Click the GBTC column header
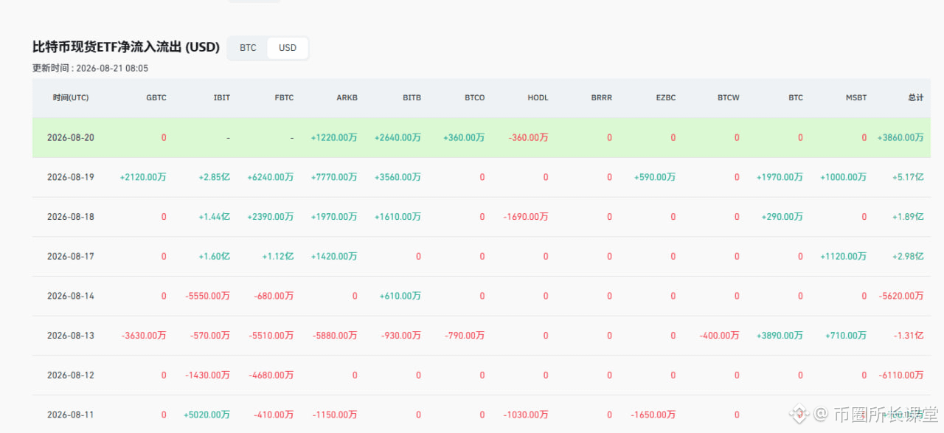Image resolution: width=944 pixels, height=433 pixels. pyautogui.click(x=156, y=98)
